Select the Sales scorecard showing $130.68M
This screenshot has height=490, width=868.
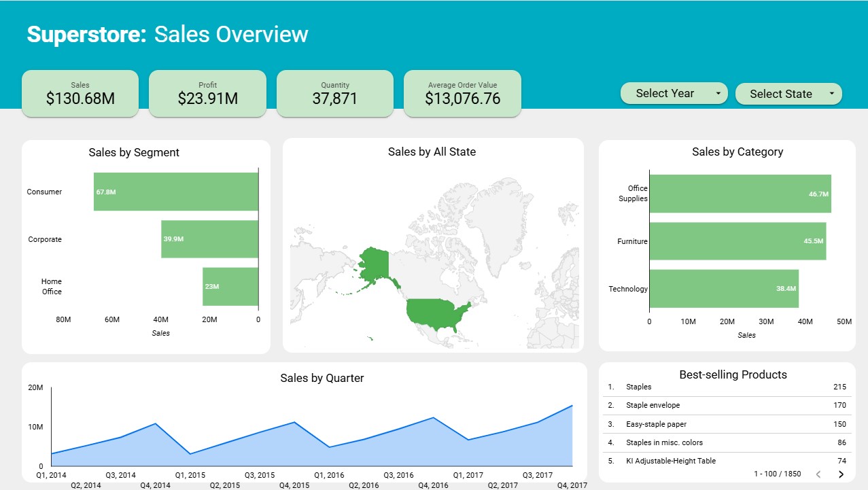(x=80, y=93)
